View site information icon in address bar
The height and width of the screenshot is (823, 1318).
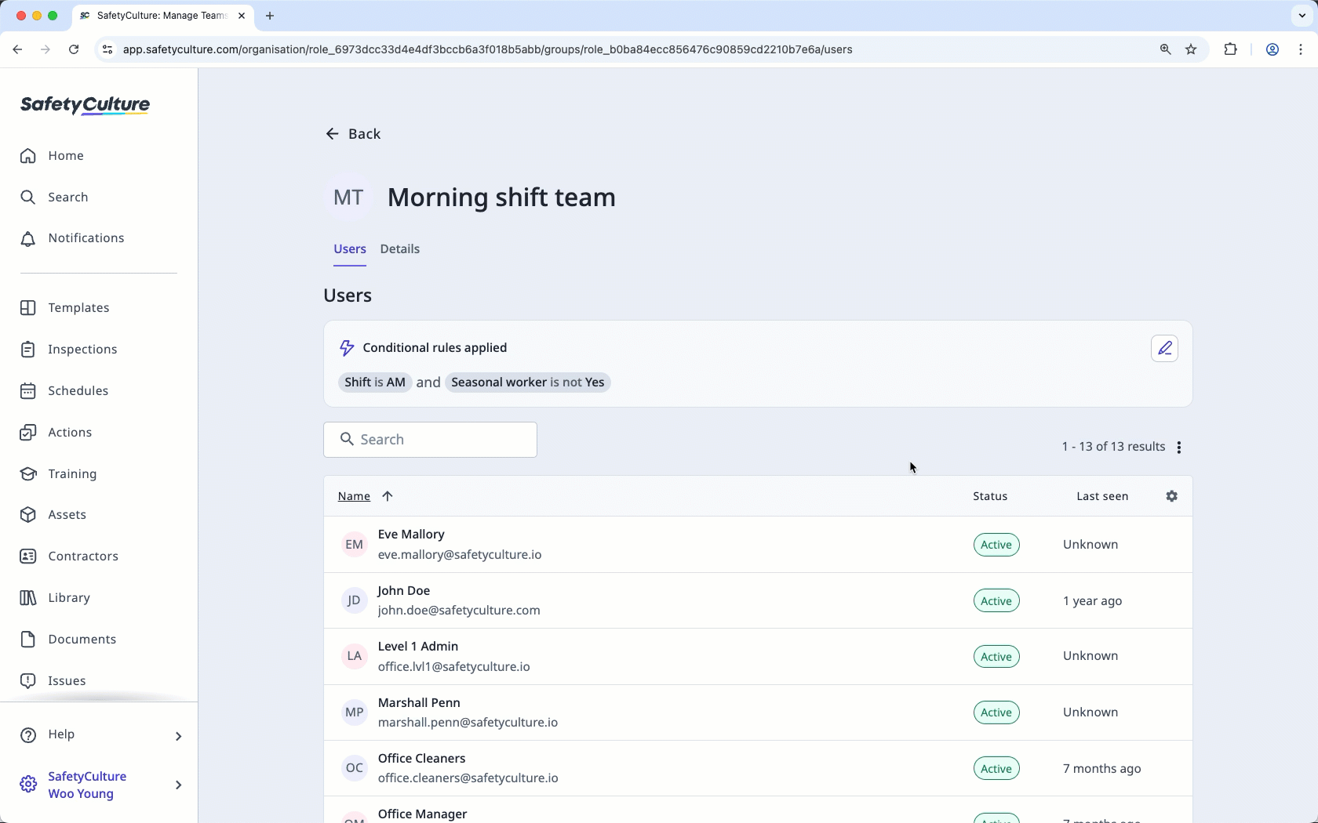(x=107, y=49)
